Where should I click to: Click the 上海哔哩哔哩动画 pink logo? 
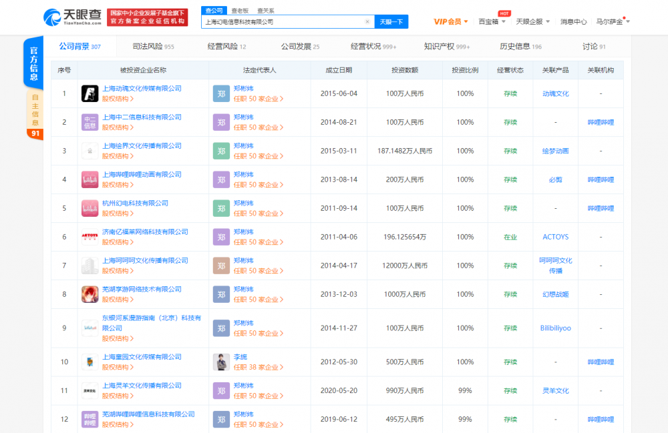pyautogui.click(x=90, y=179)
